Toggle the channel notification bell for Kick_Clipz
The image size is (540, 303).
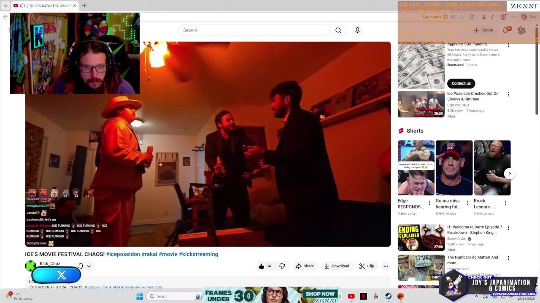[x=81, y=266]
